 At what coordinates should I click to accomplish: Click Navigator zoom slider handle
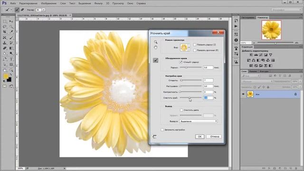[275, 43]
